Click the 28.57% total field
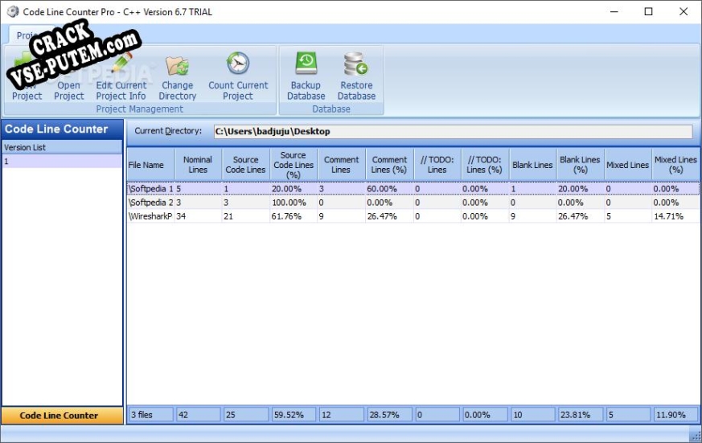This screenshot has height=443, width=702. tap(389, 415)
